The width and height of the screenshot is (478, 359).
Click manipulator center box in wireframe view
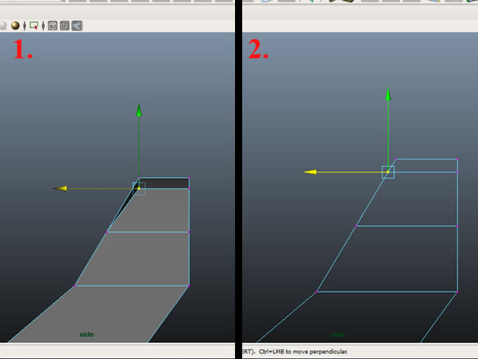(388, 172)
